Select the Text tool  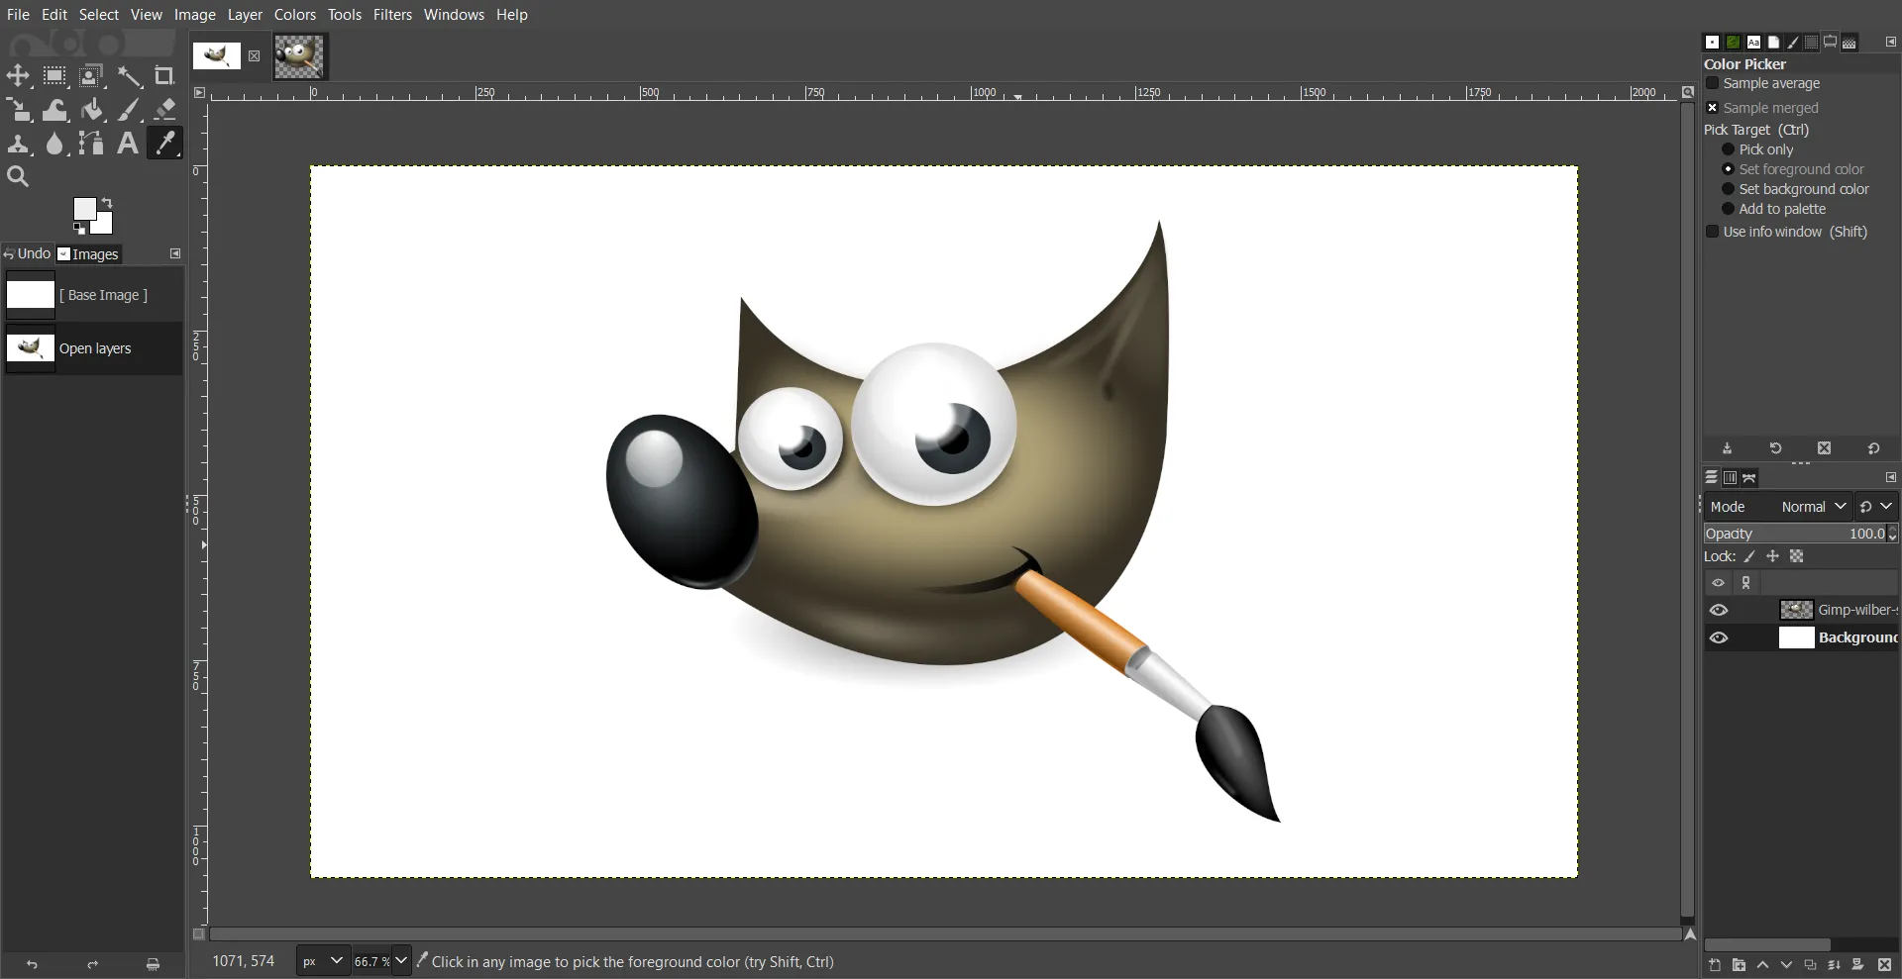click(128, 143)
